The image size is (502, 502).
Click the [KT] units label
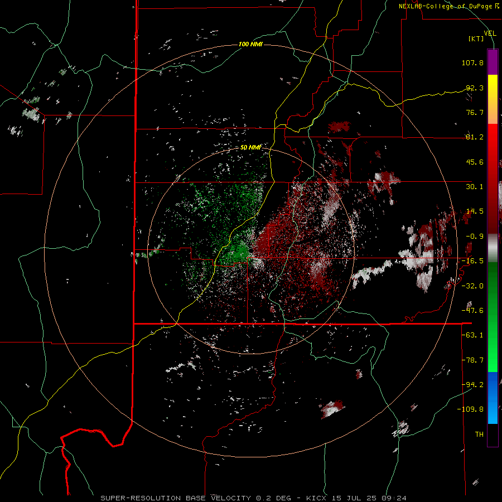(x=476, y=38)
